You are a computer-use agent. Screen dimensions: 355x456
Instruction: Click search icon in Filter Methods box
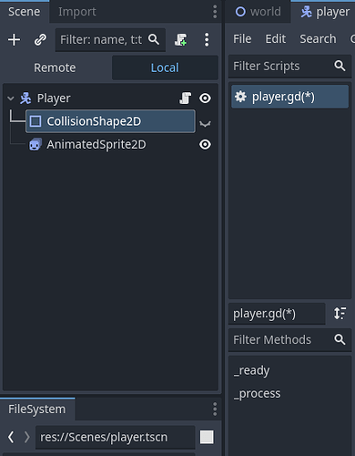coord(340,339)
